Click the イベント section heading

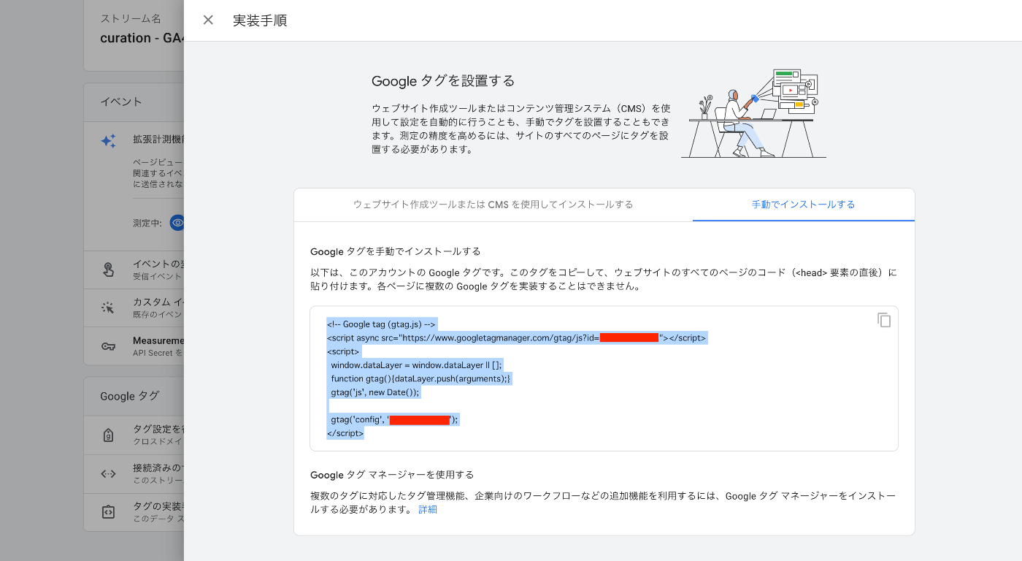click(121, 102)
